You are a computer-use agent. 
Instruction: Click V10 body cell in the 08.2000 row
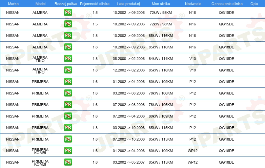pyautogui.click(x=192, y=59)
